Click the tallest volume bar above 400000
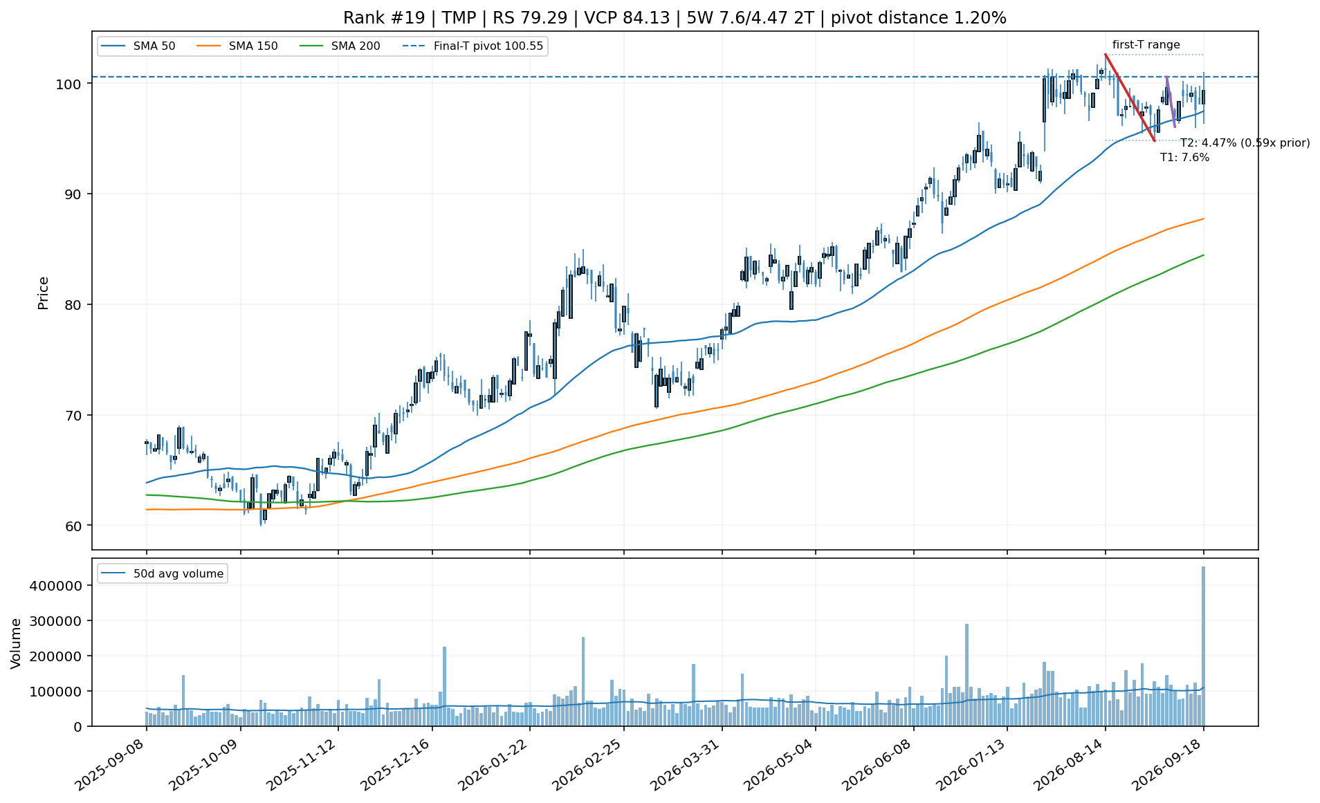1320x803 pixels. pyautogui.click(x=1204, y=647)
